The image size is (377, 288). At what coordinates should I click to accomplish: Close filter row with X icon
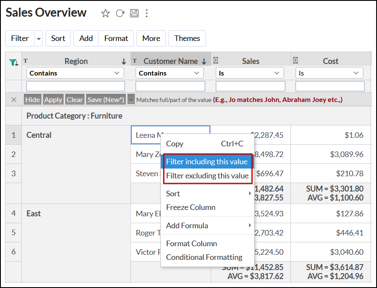pyautogui.click(x=14, y=100)
